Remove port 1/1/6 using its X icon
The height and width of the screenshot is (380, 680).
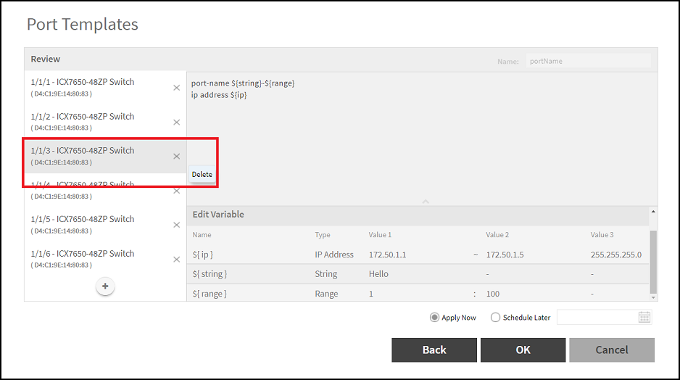click(x=176, y=260)
